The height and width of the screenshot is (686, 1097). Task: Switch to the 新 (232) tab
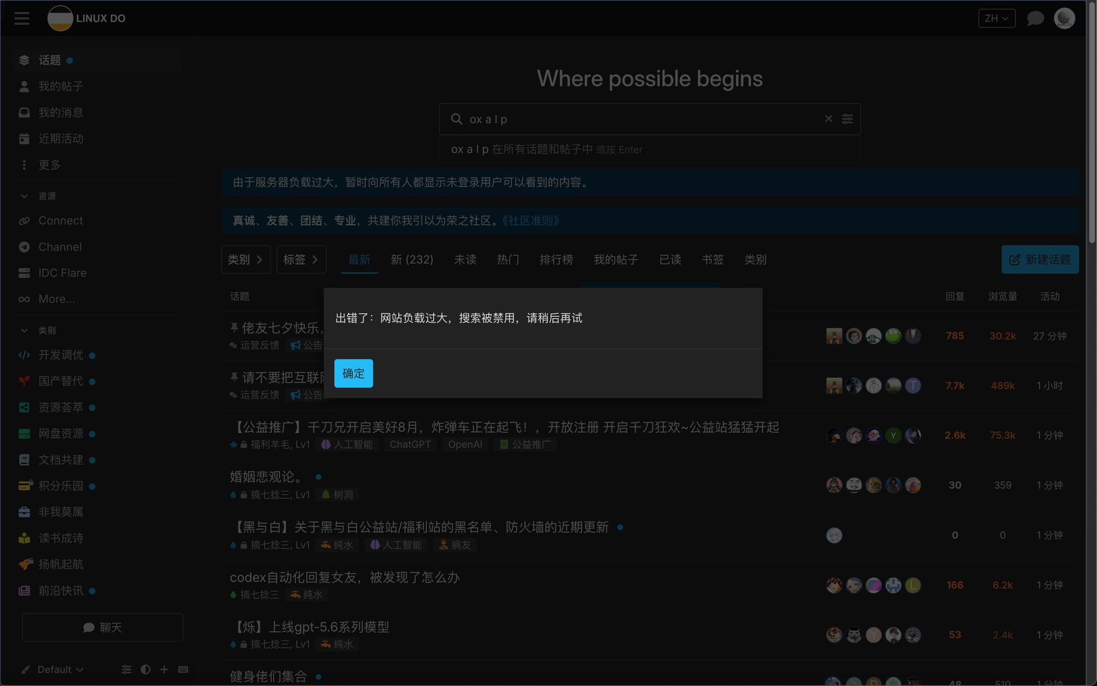pos(412,260)
